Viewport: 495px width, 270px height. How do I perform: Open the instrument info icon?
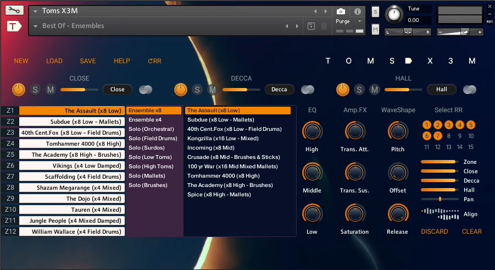pyautogui.click(x=357, y=12)
